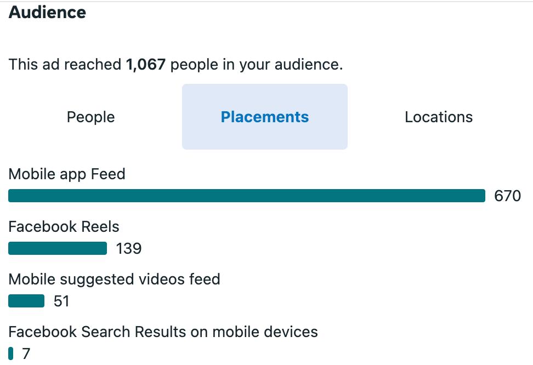Click the Mobile app Feed bar
This screenshot has height=365, width=533.
coord(247,196)
